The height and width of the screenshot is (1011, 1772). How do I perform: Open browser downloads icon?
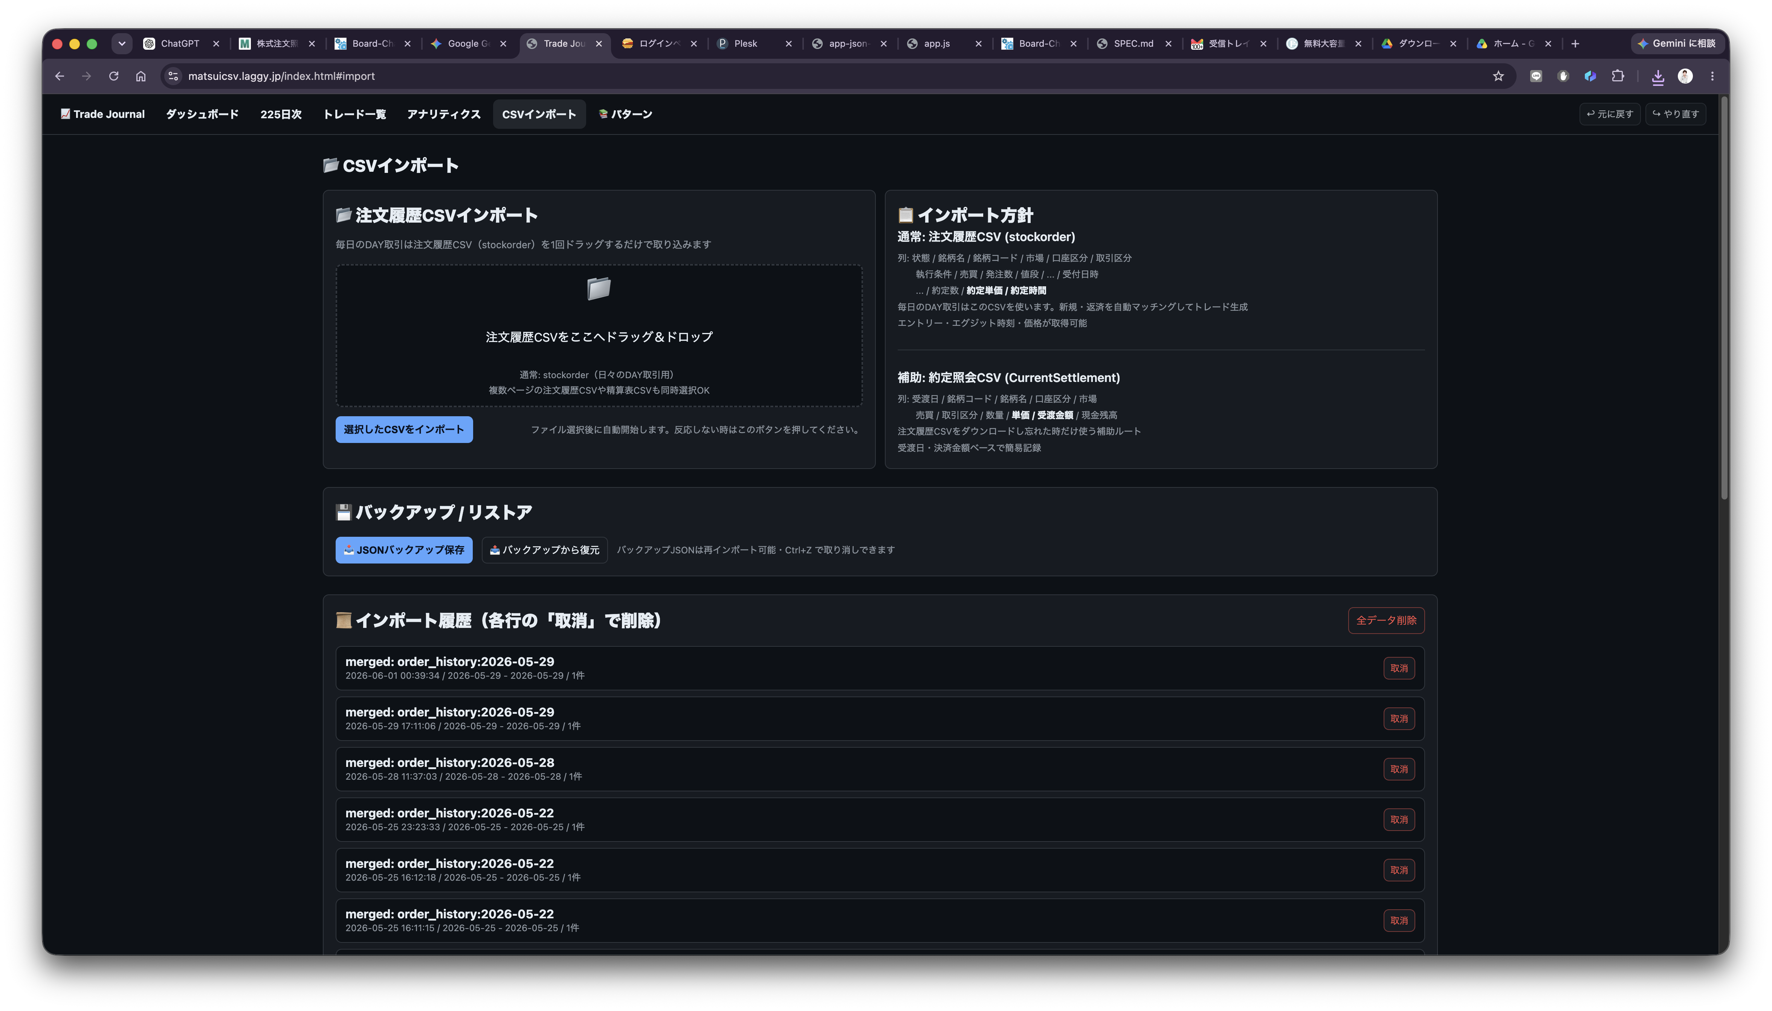[1657, 76]
